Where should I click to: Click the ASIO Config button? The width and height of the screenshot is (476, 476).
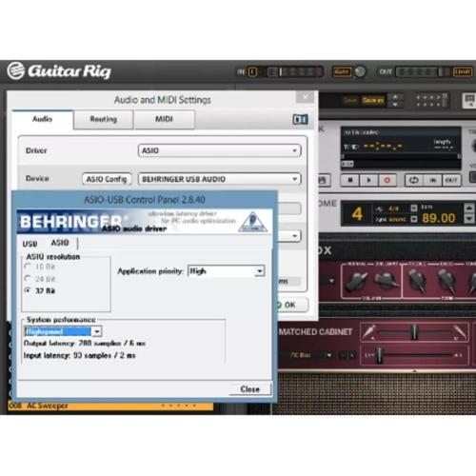107,179
